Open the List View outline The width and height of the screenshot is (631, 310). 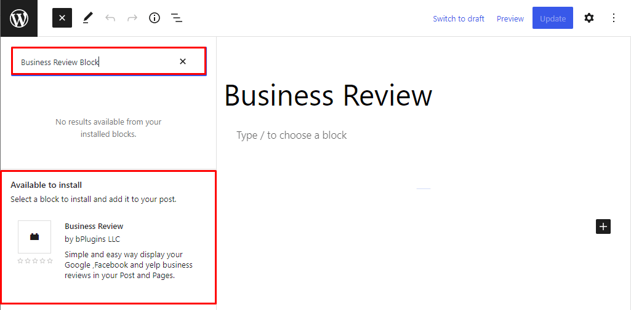pos(177,18)
